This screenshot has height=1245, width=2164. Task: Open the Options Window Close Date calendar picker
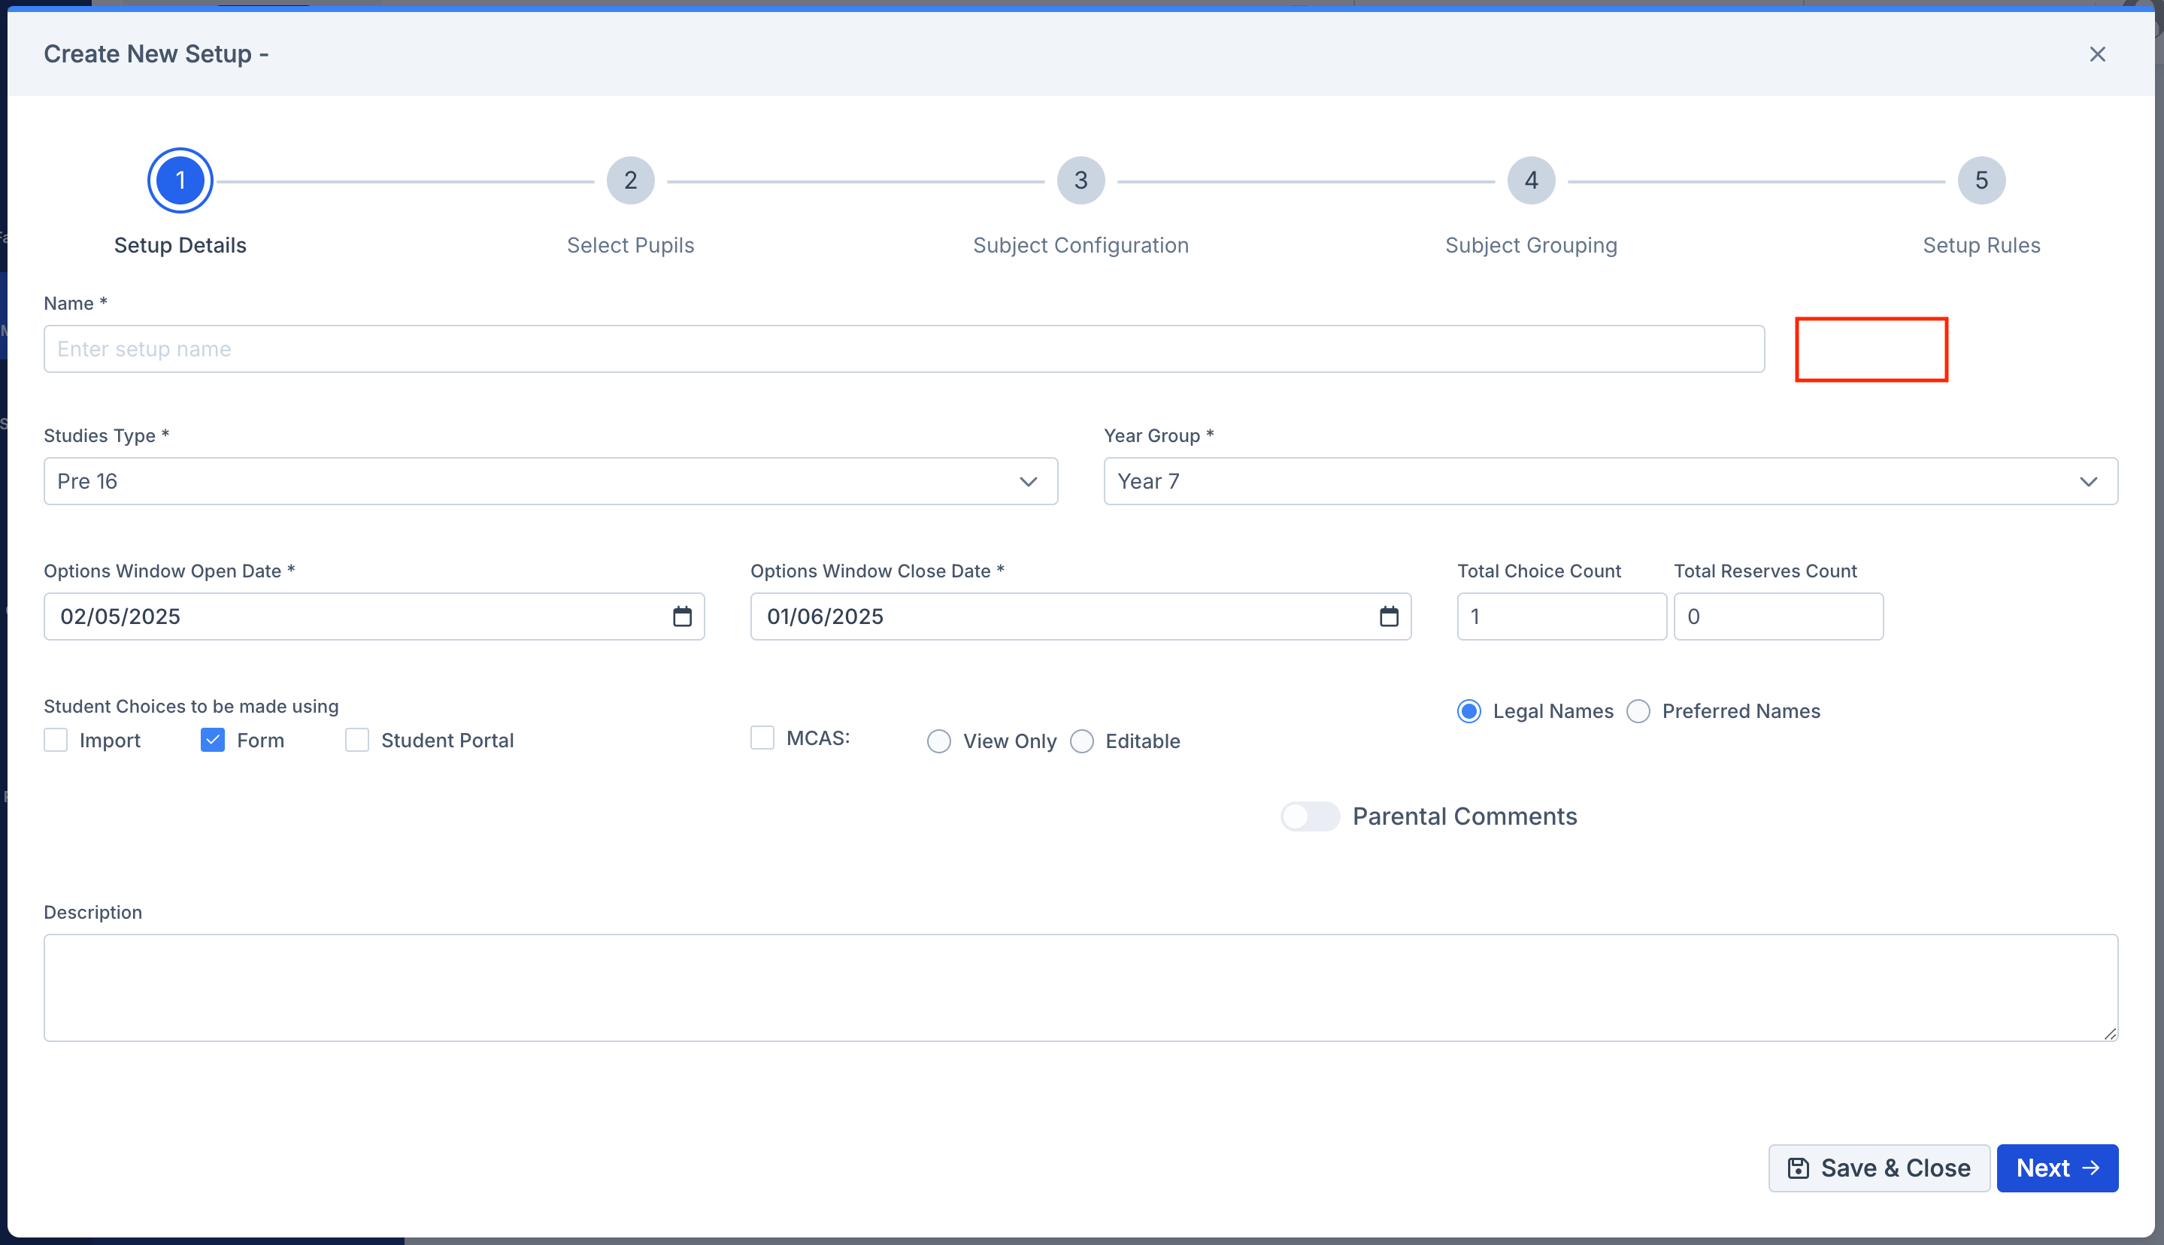pos(1389,616)
